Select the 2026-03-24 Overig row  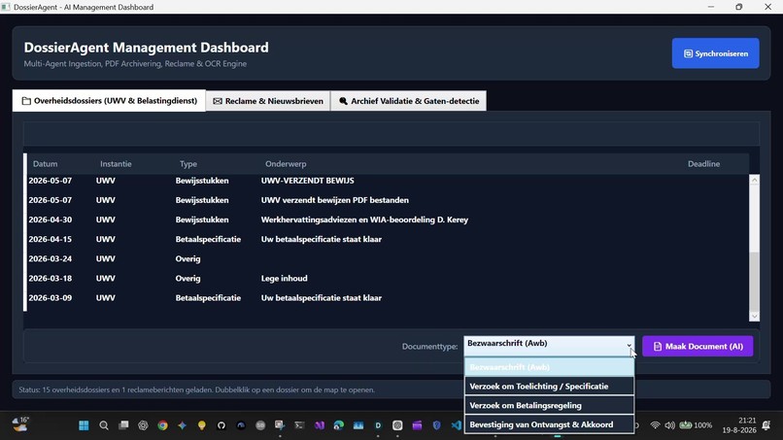click(x=387, y=258)
